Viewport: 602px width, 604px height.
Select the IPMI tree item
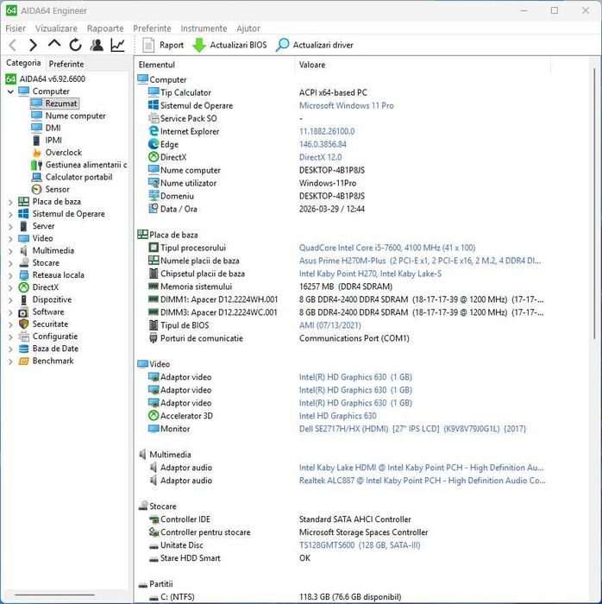[47, 140]
